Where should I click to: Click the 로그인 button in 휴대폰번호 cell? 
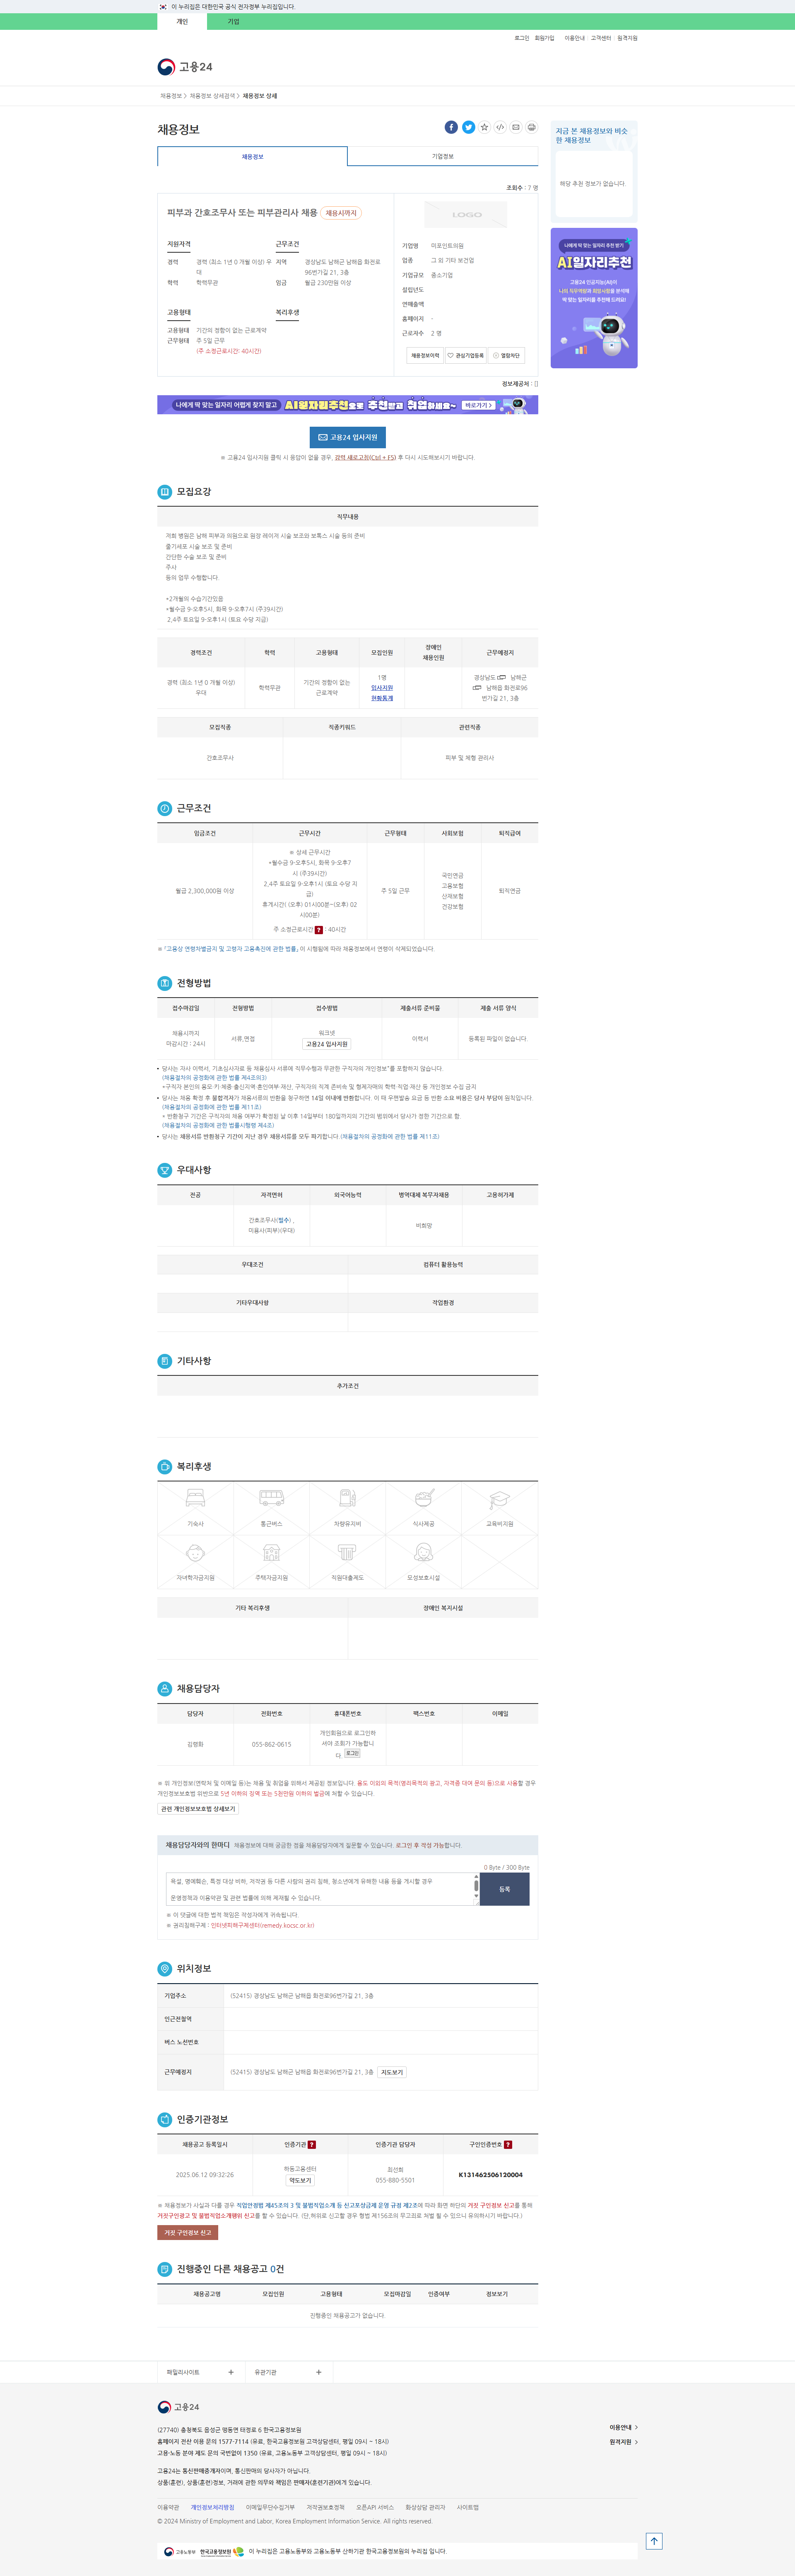(352, 1753)
